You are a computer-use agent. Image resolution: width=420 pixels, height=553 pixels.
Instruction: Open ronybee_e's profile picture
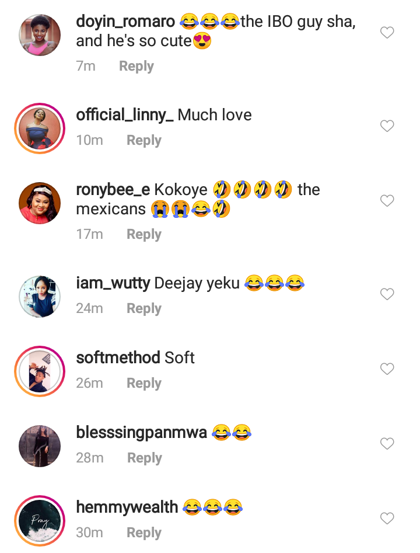40,203
